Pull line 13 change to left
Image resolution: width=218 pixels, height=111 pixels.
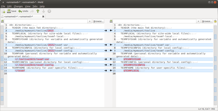tap(111, 65)
